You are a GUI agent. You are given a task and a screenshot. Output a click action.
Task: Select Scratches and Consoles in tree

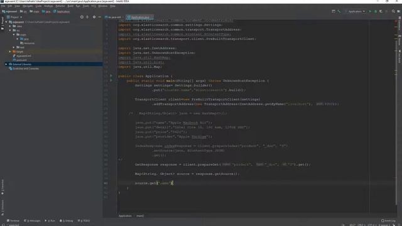(24, 68)
